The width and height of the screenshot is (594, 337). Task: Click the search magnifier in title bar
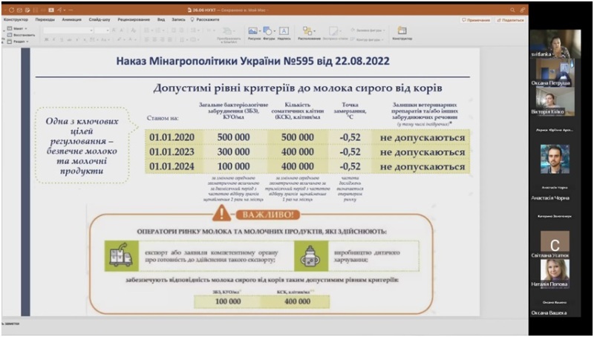512,10
